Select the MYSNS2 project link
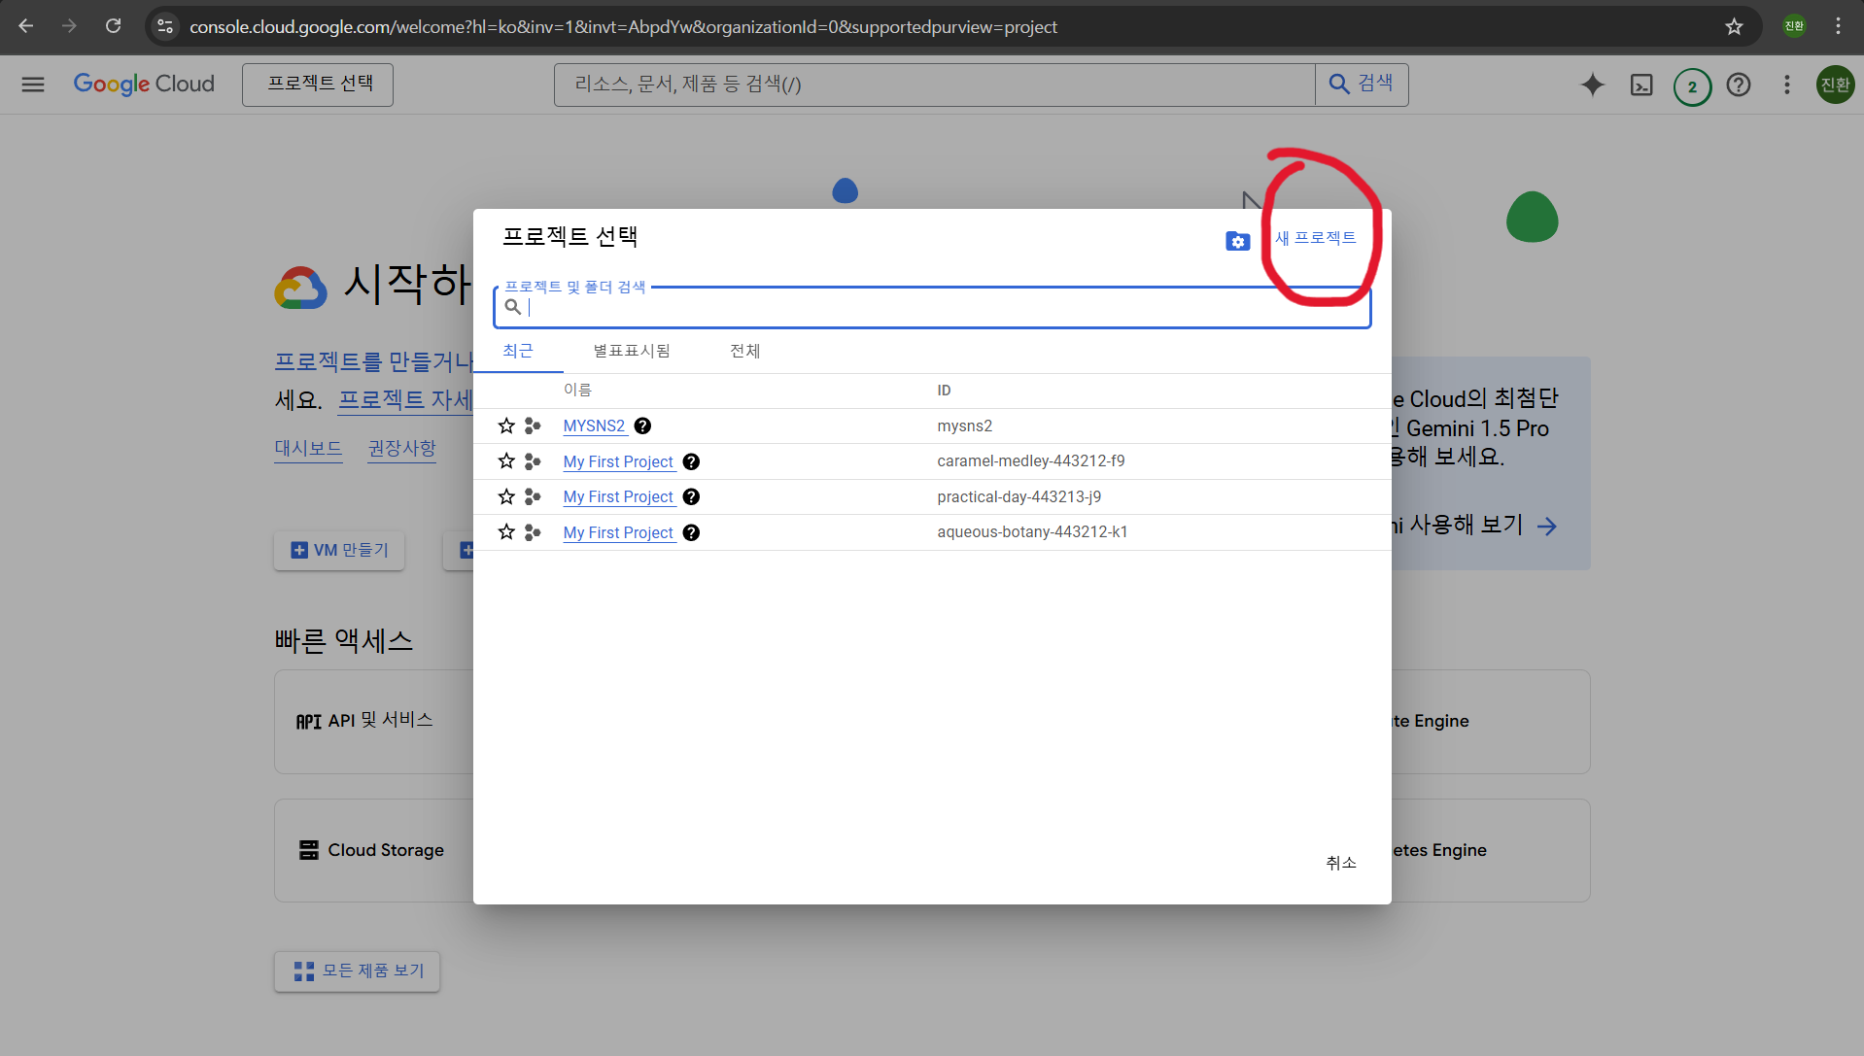The height and width of the screenshot is (1056, 1864). (x=594, y=426)
